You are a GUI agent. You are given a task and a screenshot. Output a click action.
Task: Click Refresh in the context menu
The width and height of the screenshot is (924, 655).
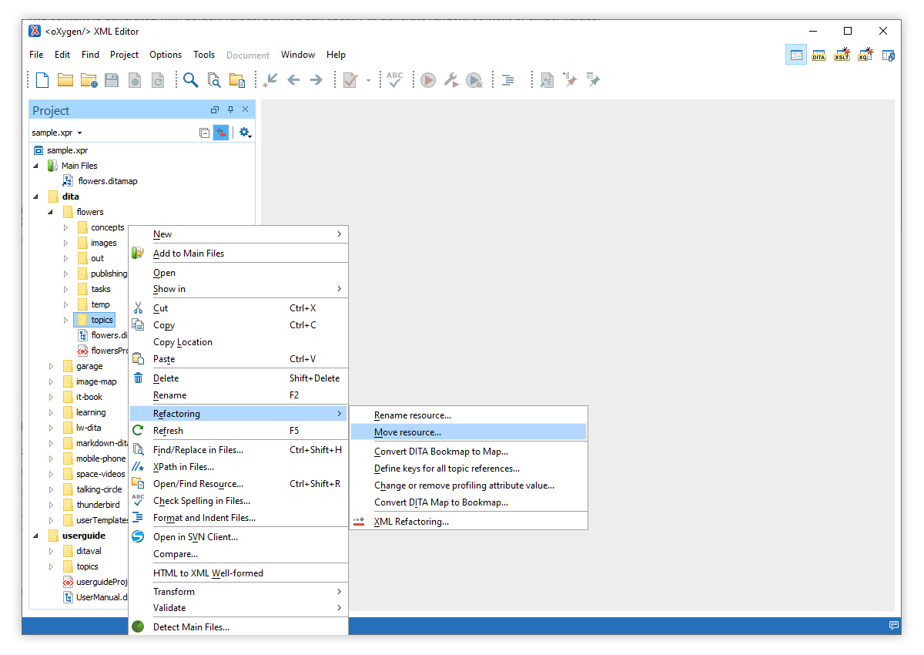[239, 431]
